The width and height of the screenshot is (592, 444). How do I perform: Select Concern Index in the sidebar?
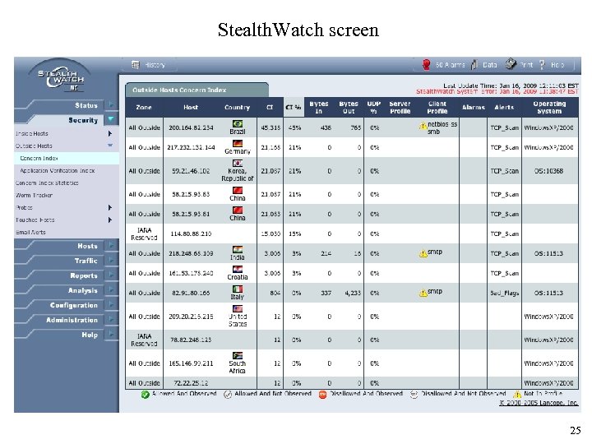pos(39,158)
